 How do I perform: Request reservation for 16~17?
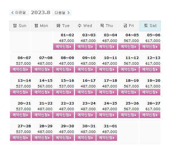coord(85,92)
